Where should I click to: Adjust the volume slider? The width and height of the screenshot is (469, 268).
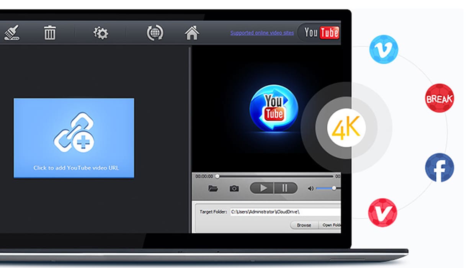tap(328, 188)
